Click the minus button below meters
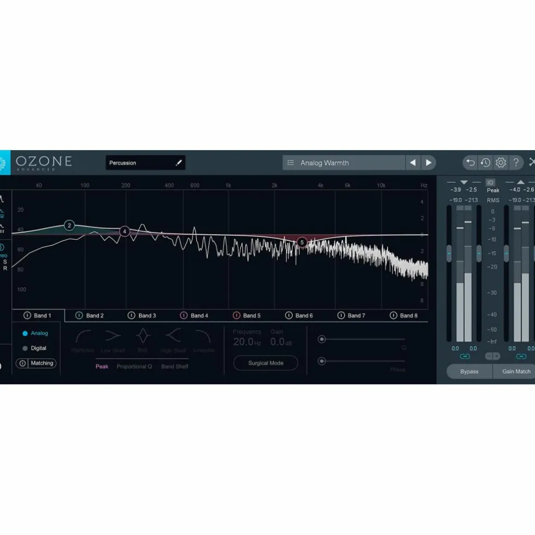Viewport: 535px width, 535px height. [x=489, y=356]
